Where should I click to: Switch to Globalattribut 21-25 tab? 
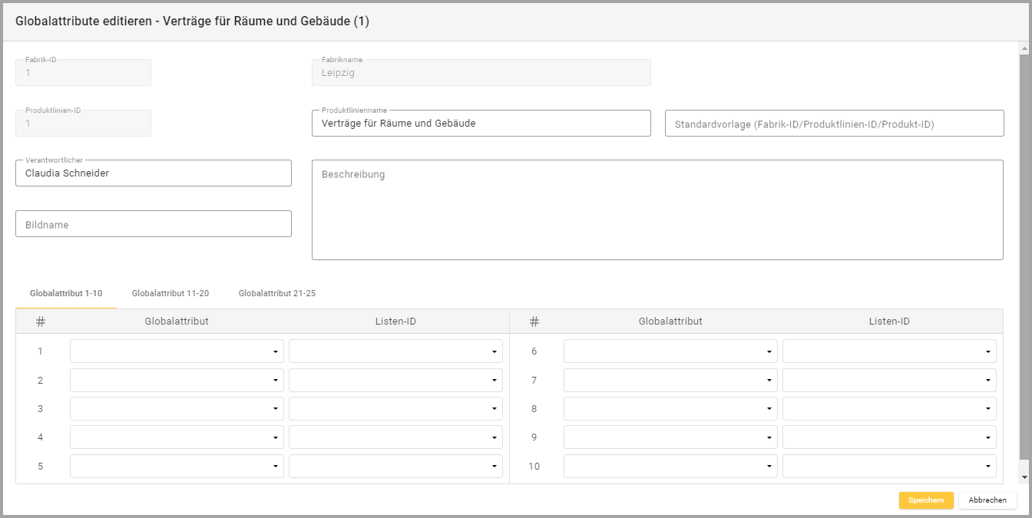click(x=277, y=293)
